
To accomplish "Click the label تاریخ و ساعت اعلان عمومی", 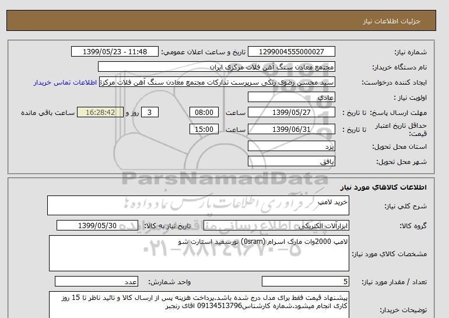I will (x=204, y=52).
